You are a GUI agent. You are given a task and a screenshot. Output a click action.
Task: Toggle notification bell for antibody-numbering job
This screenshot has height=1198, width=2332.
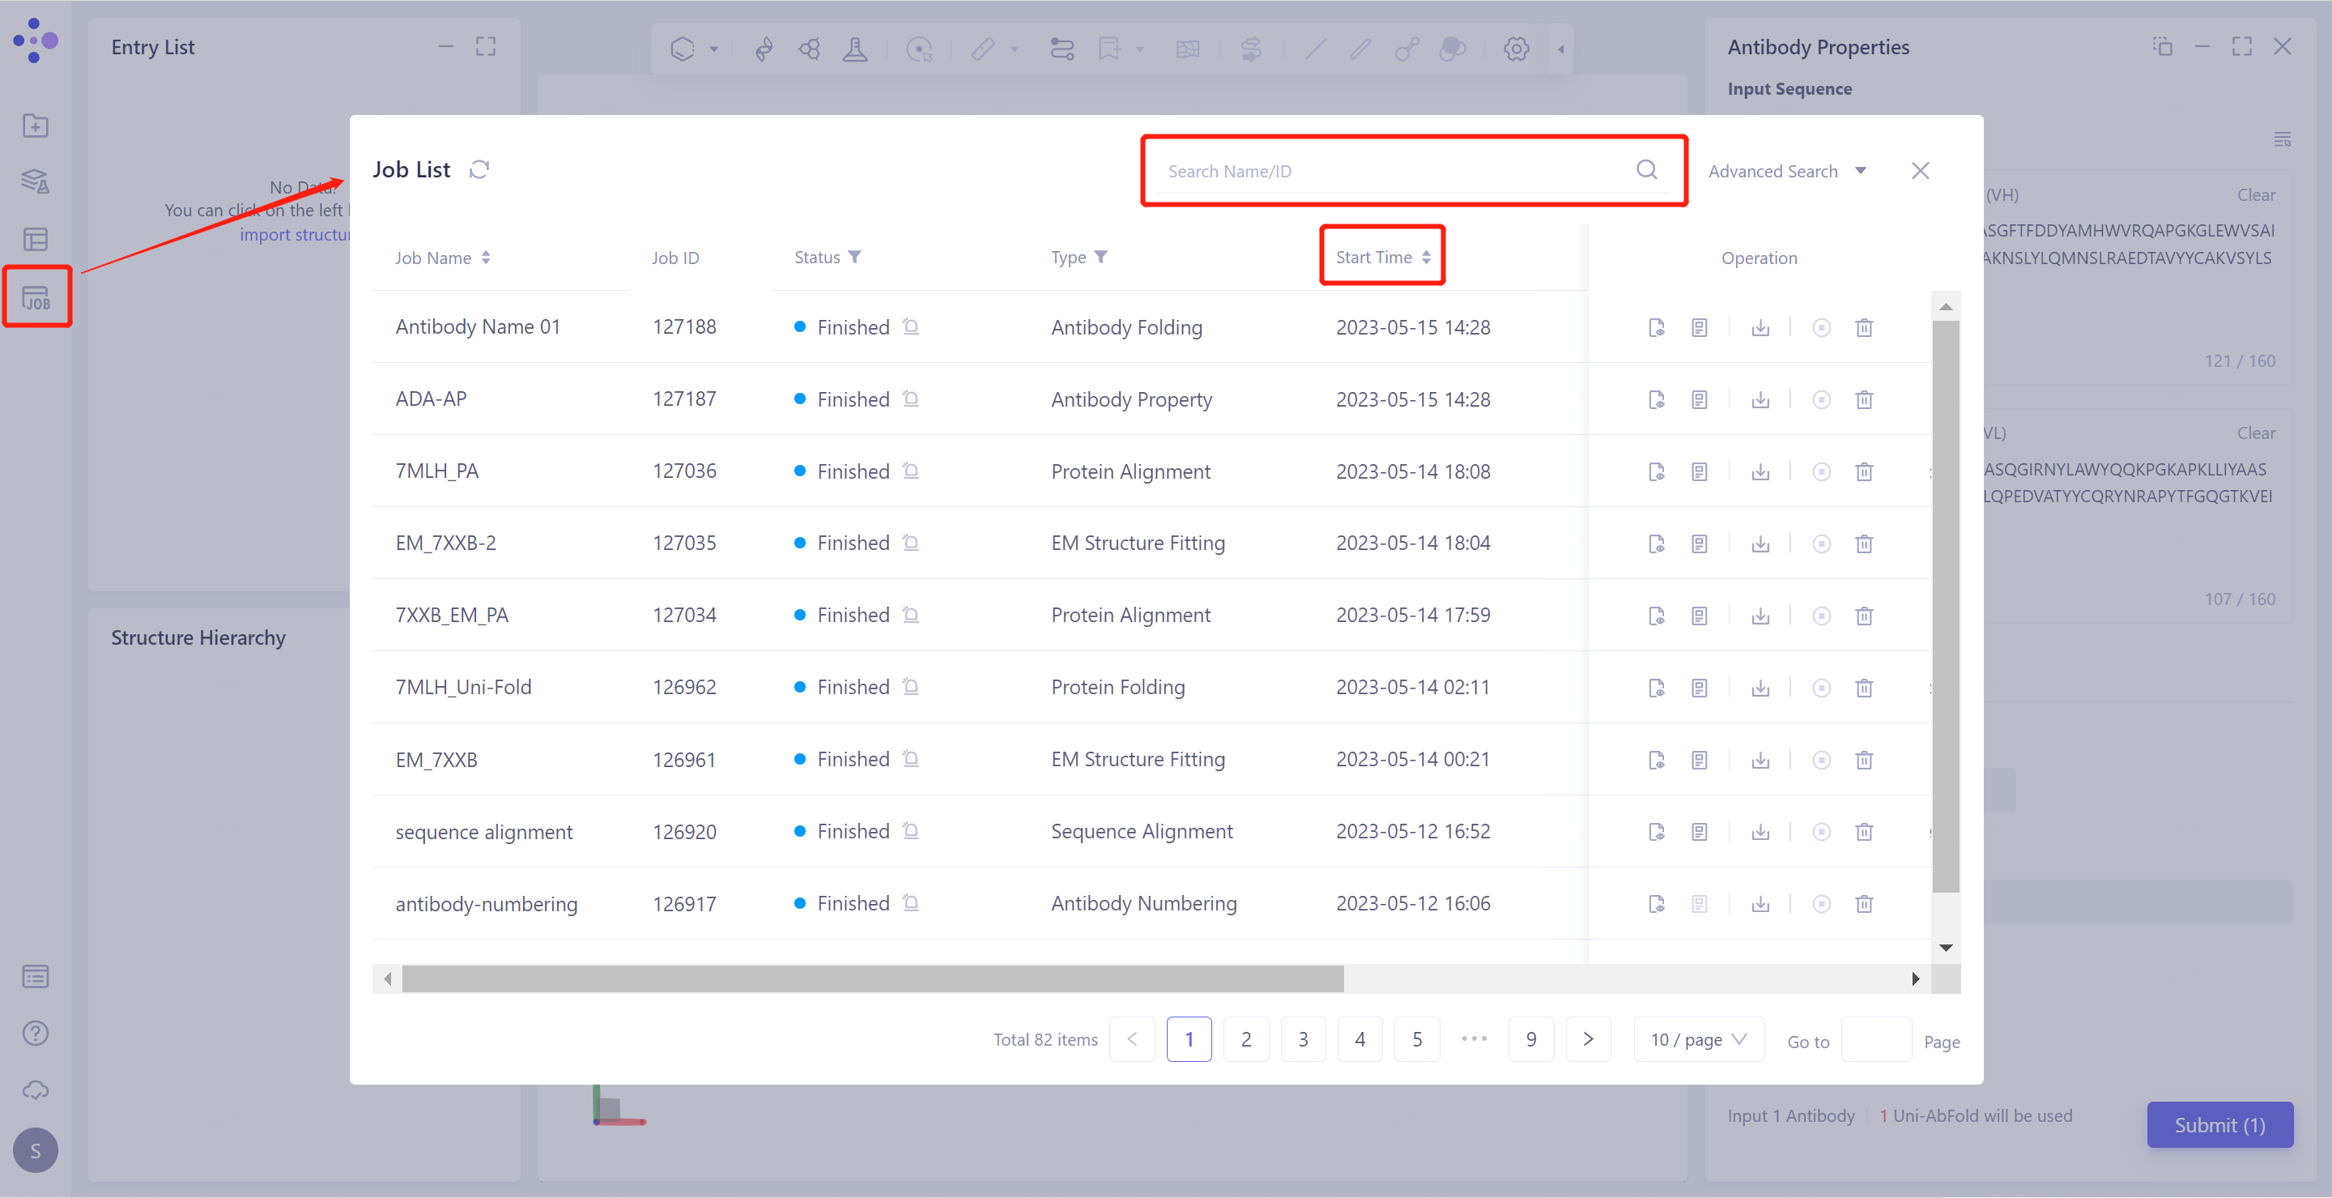(911, 904)
